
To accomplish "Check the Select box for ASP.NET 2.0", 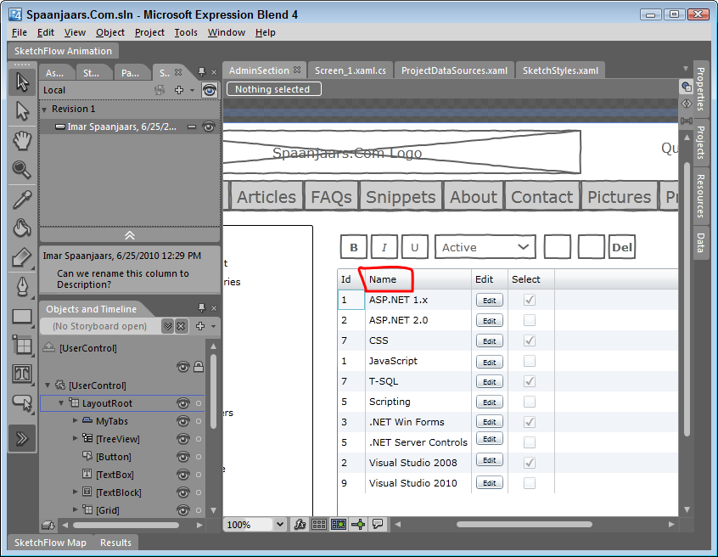I will [x=529, y=320].
